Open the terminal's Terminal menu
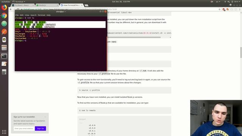This screenshot has height=136, width=242. click(41, 15)
